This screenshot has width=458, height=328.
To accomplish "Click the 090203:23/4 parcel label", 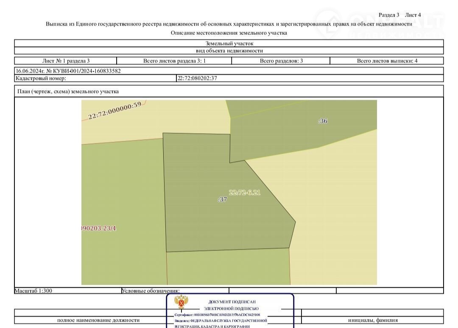I will point(98,228).
